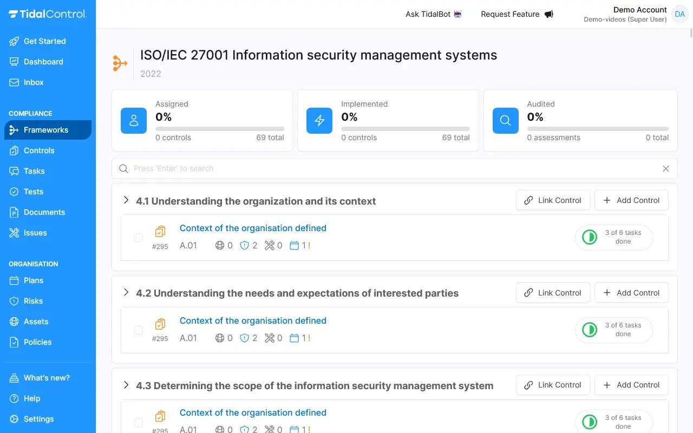Click the search field 'Press Enter to search'

[x=394, y=168]
